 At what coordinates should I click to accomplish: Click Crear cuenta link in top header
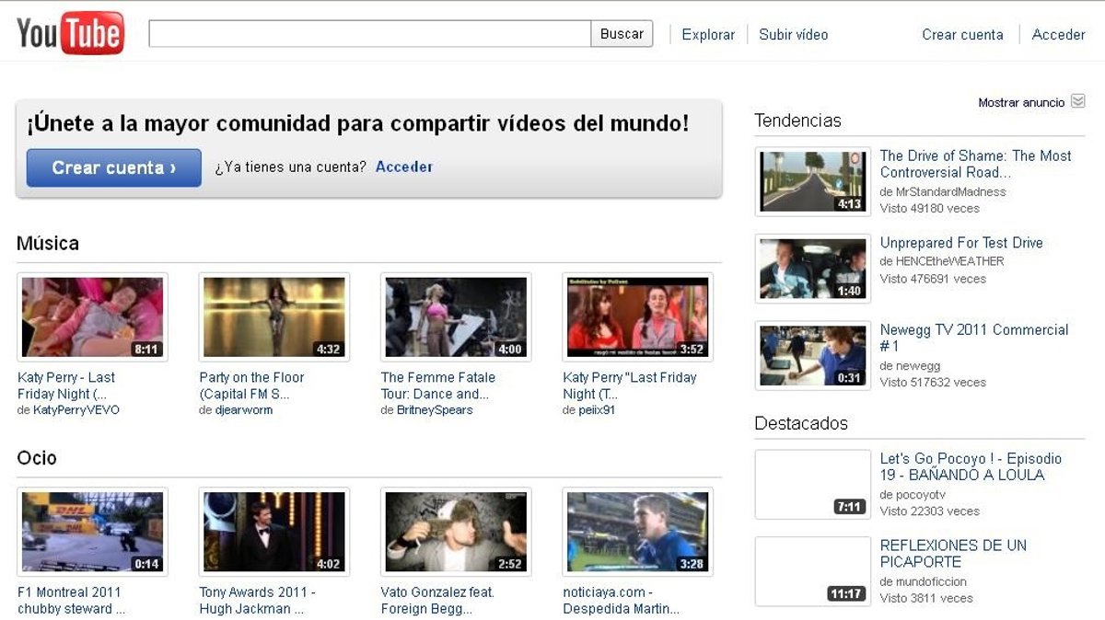[x=962, y=35]
